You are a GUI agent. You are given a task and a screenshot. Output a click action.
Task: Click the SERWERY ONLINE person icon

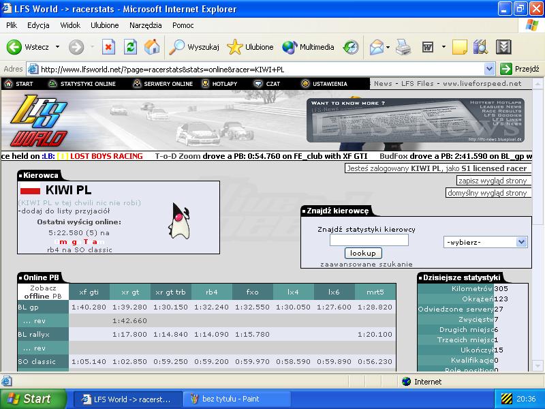(x=138, y=83)
